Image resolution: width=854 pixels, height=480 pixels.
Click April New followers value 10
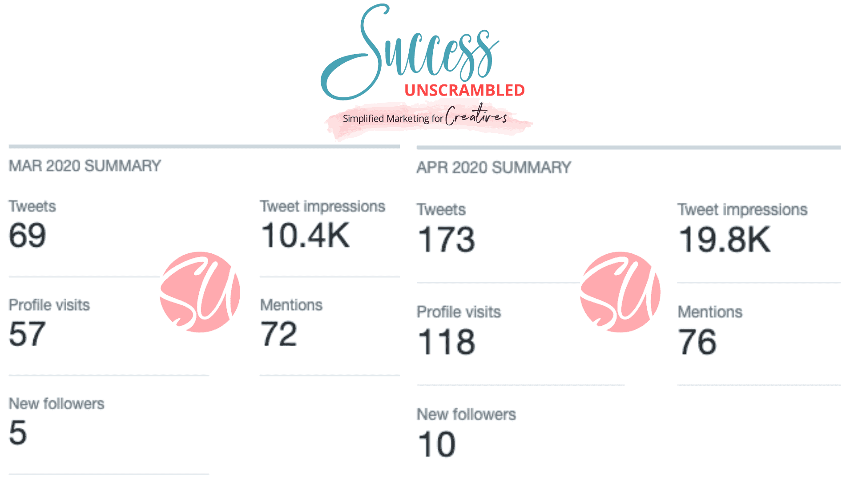coord(437,444)
